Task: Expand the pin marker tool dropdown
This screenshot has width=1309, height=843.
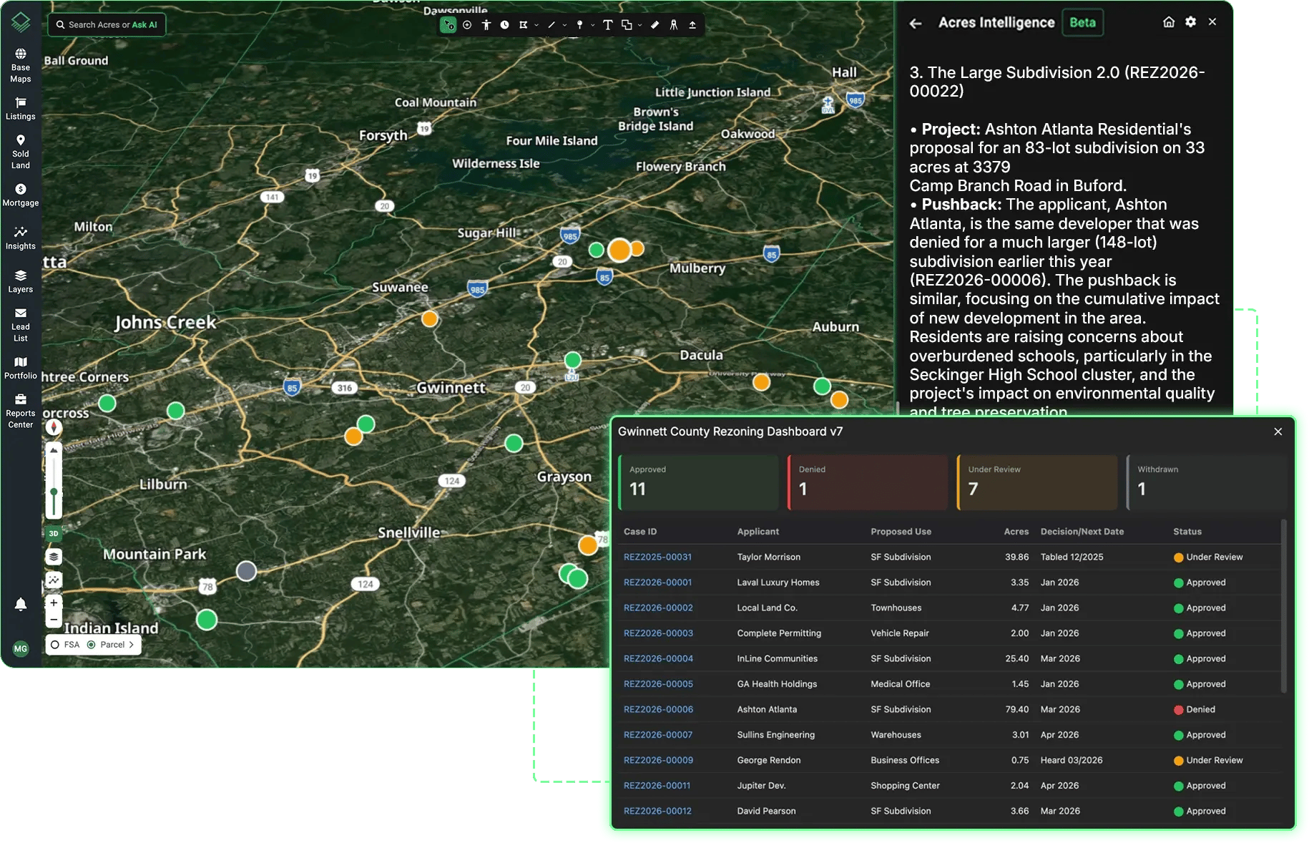Action: pos(592,25)
